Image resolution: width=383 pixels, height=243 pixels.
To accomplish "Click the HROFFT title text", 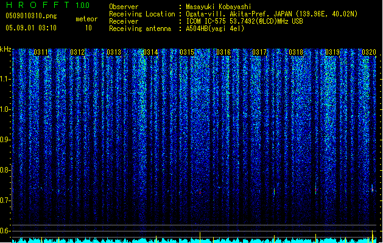I will pyautogui.click(x=38, y=5).
